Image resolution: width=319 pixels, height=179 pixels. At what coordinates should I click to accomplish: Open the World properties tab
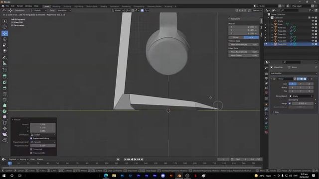pyautogui.click(x=266, y=92)
